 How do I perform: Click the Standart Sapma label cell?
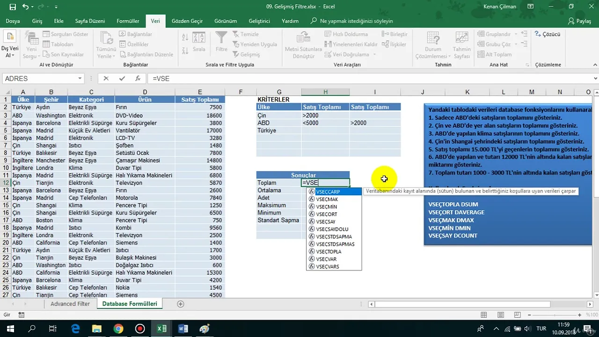[x=279, y=220]
